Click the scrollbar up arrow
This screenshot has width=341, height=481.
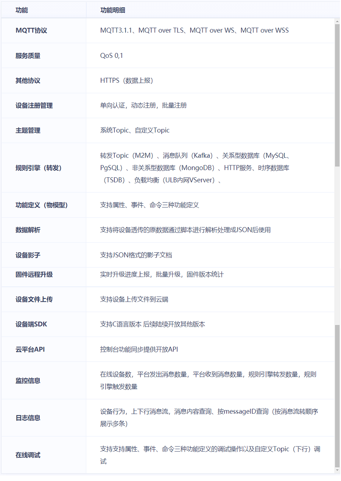(x=337, y=22)
